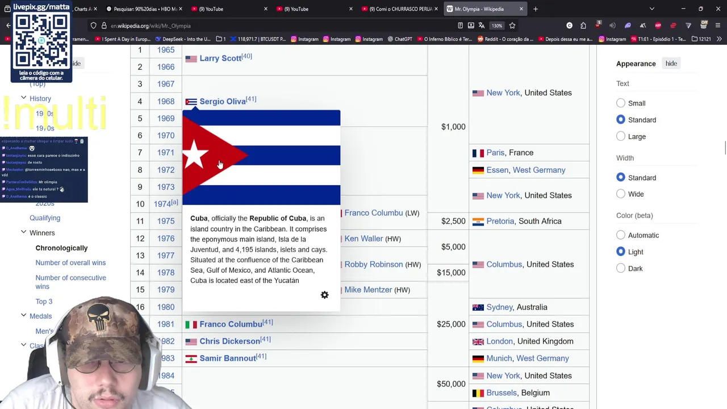Collapse the Medals section in contents
The image size is (727, 409).
[23, 315]
